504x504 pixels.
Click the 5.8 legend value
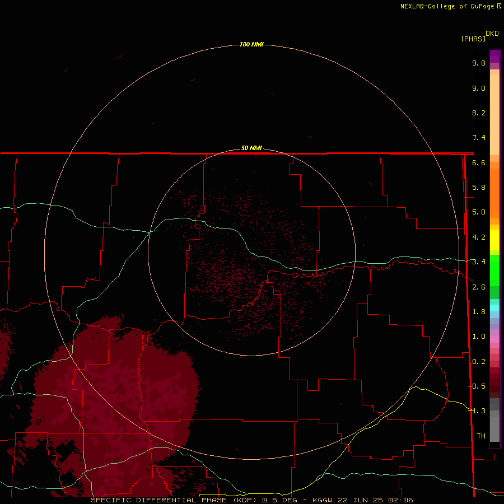click(x=479, y=188)
